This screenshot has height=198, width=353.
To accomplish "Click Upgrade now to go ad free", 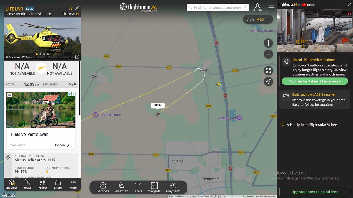I will coord(315,192).
